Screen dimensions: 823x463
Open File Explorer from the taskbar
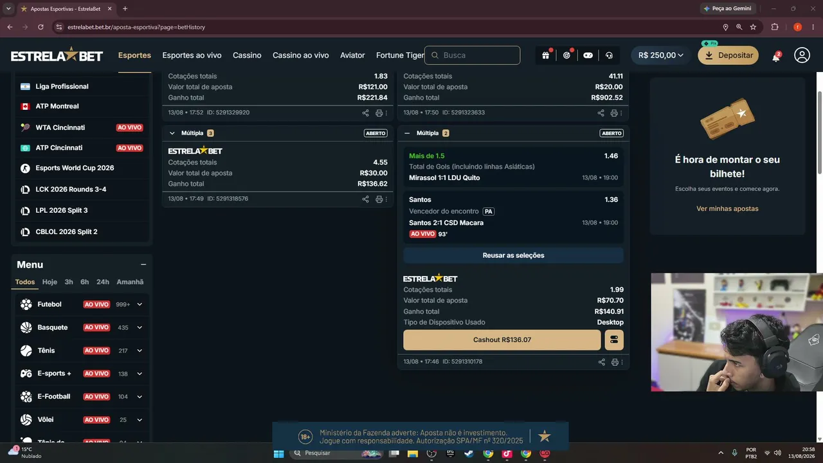(412, 453)
